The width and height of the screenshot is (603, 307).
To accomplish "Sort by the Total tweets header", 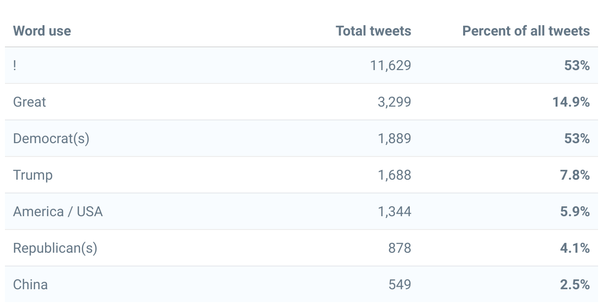I will pyautogui.click(x=373, y=31).
